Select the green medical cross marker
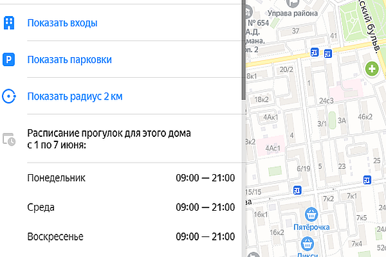The width and height of the screenshot is (386, 257). (x=371, y=67)
